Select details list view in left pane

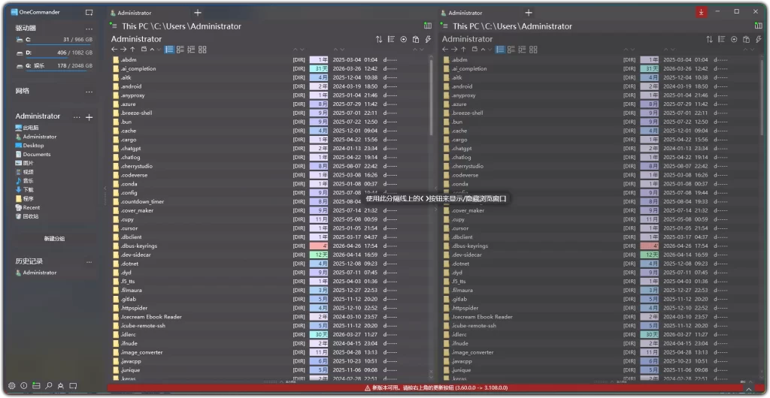(169, 50)
